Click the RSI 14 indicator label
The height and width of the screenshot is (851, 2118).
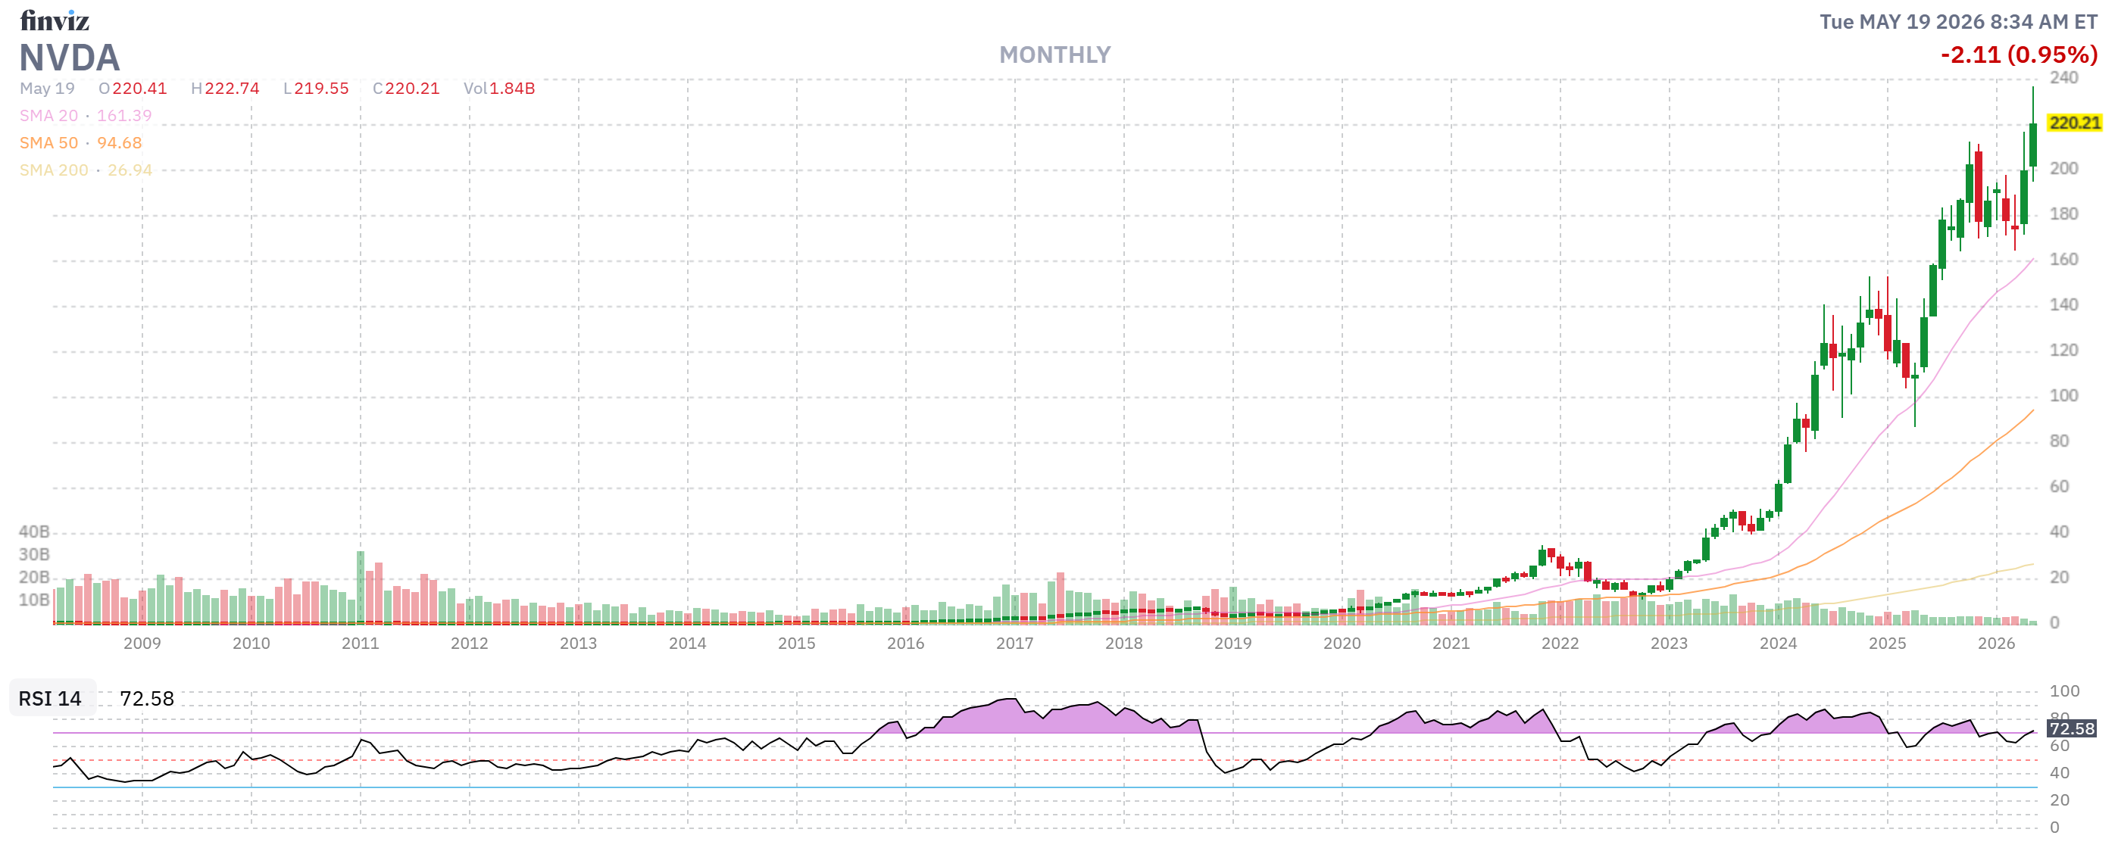pyautogui.click(x=50, y=699)
